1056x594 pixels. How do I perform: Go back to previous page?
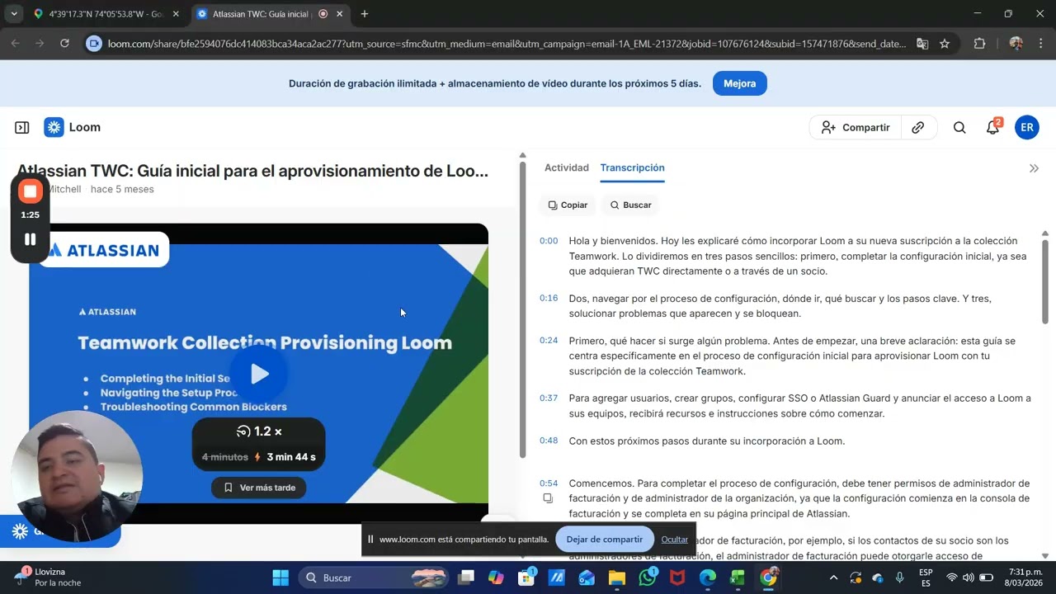pyautogui.click(x=15, y=44)
